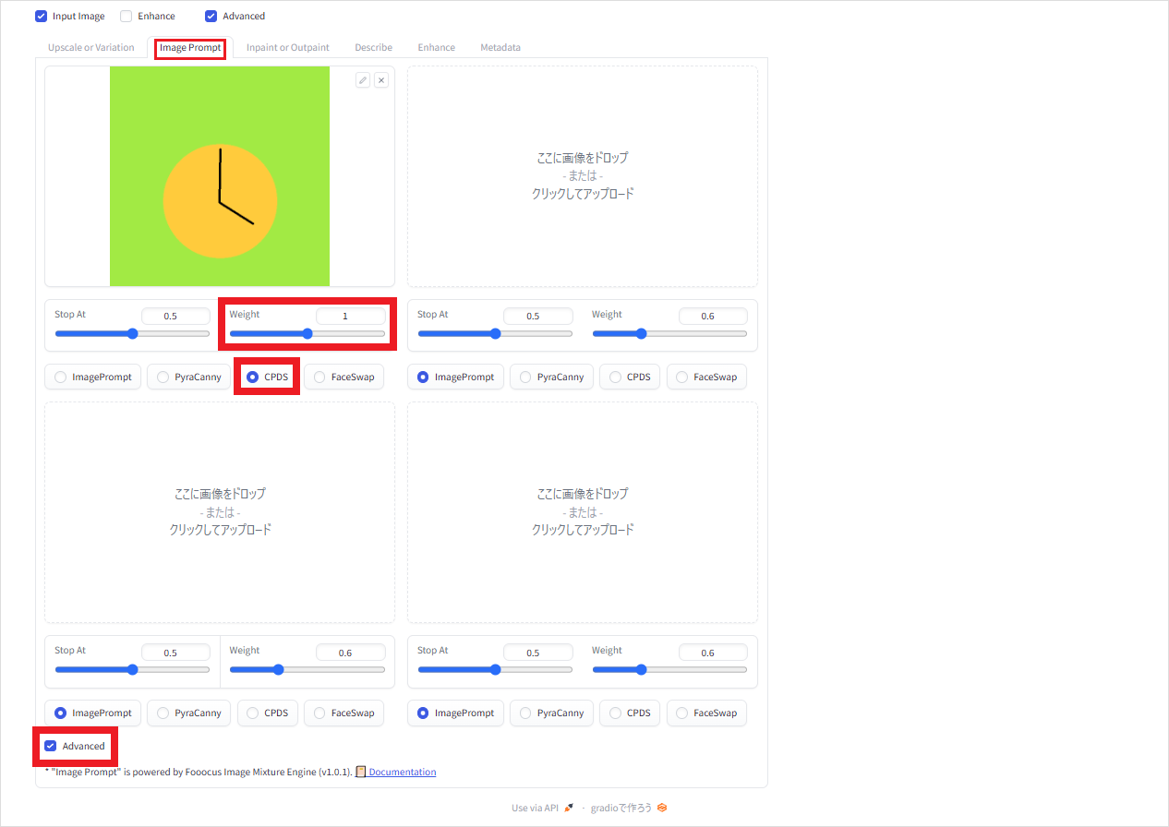1169x827 pixels.
Task: Select ImagePrompt radio for the third image slot
Action: coord(61,713)
